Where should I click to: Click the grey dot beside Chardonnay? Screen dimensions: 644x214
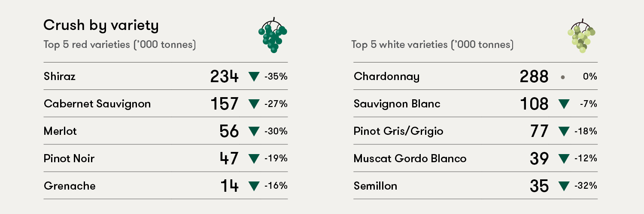pyautogui.click(x=562, y=77)
